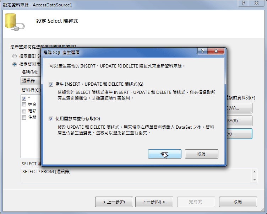Click the database plug icon in the header
The image size is (267, 214).
coord(15,22)
